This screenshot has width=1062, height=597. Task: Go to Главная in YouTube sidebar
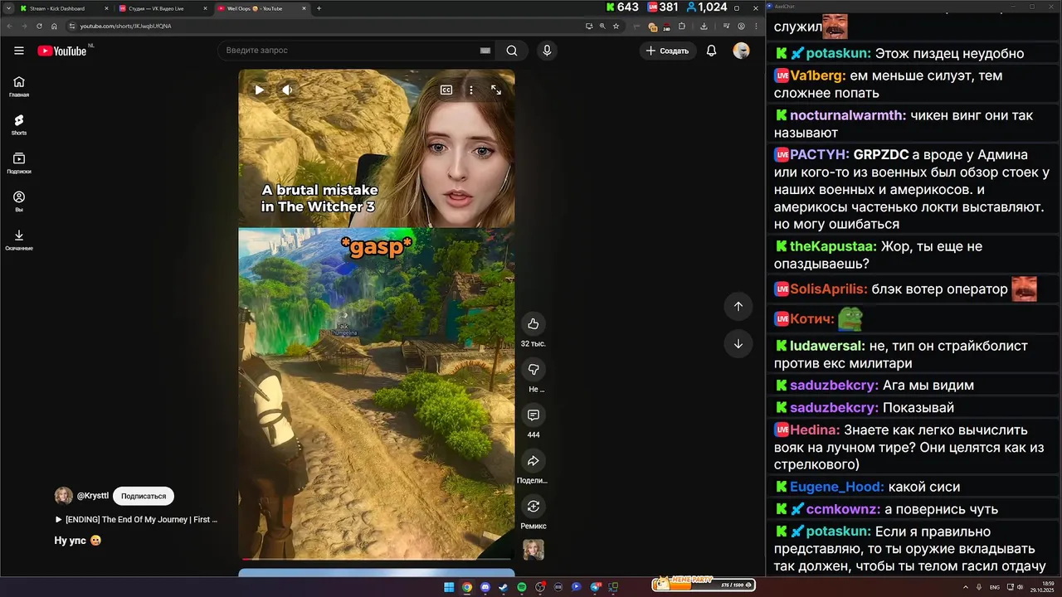pos(19,86)
